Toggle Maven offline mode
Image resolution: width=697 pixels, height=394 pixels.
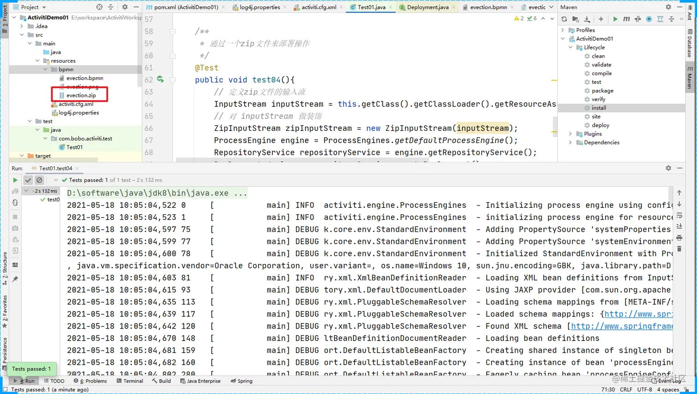click(638, 19)
